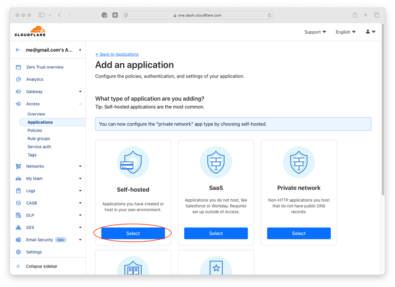The image size is (395, 287).
Task: Click the SaaS shield illustration
Action: pyautogui.click(x=216, y=162)
